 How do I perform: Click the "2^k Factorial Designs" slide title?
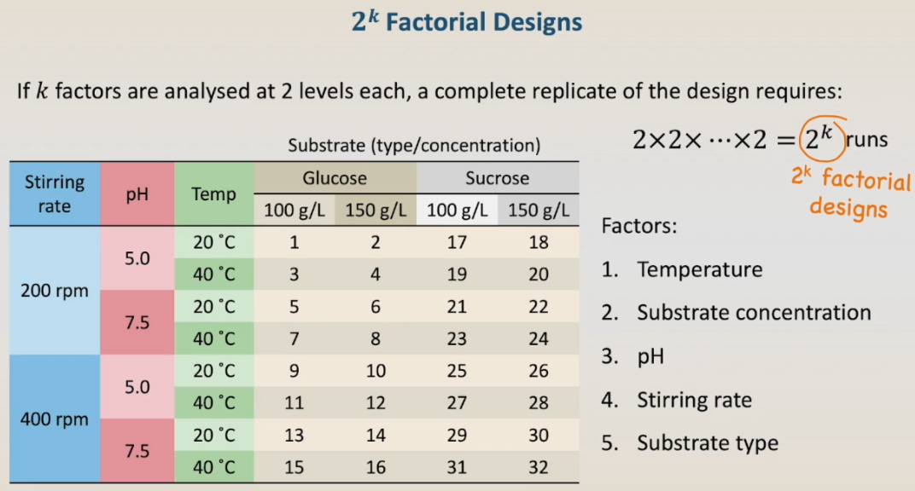[x=466, y=22]
